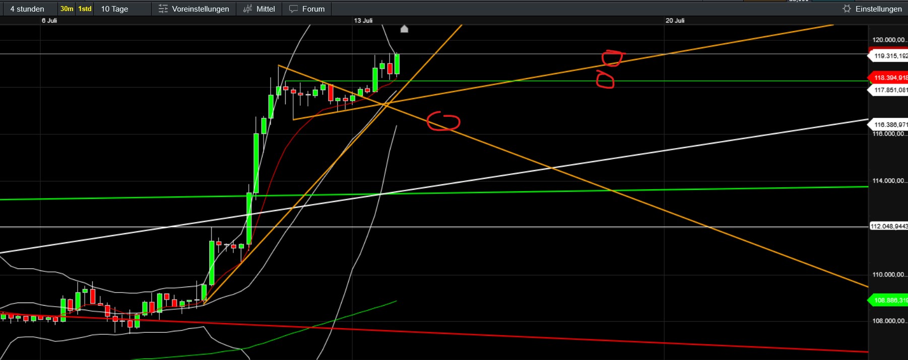Click the 114.000,00 axis value
The image size is (908, 360).
click(889, 181)
